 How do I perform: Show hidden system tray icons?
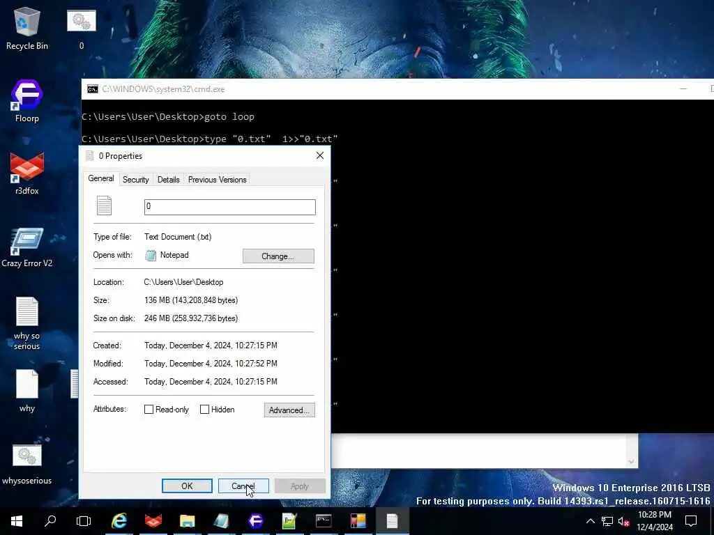click(590, 521)
